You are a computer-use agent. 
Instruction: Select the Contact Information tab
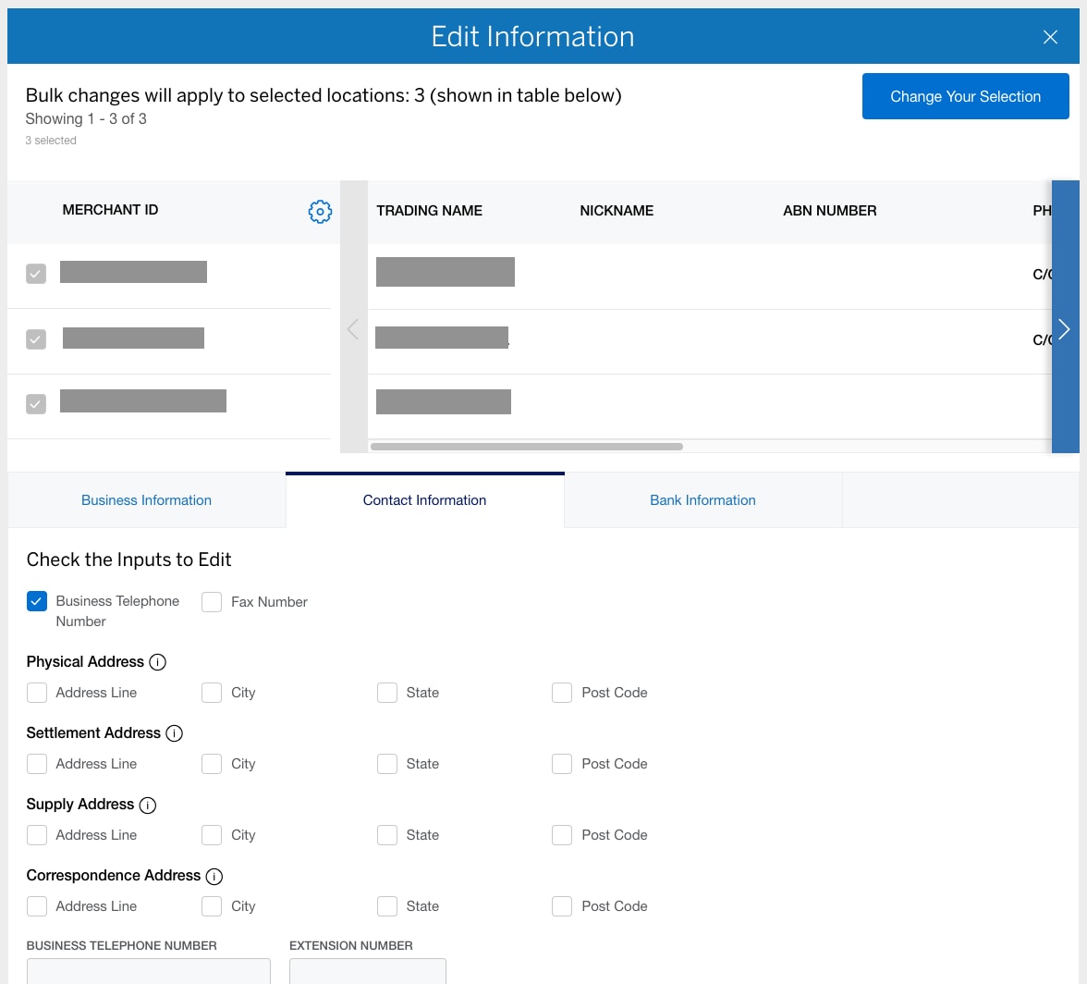[x=425, y=500]
